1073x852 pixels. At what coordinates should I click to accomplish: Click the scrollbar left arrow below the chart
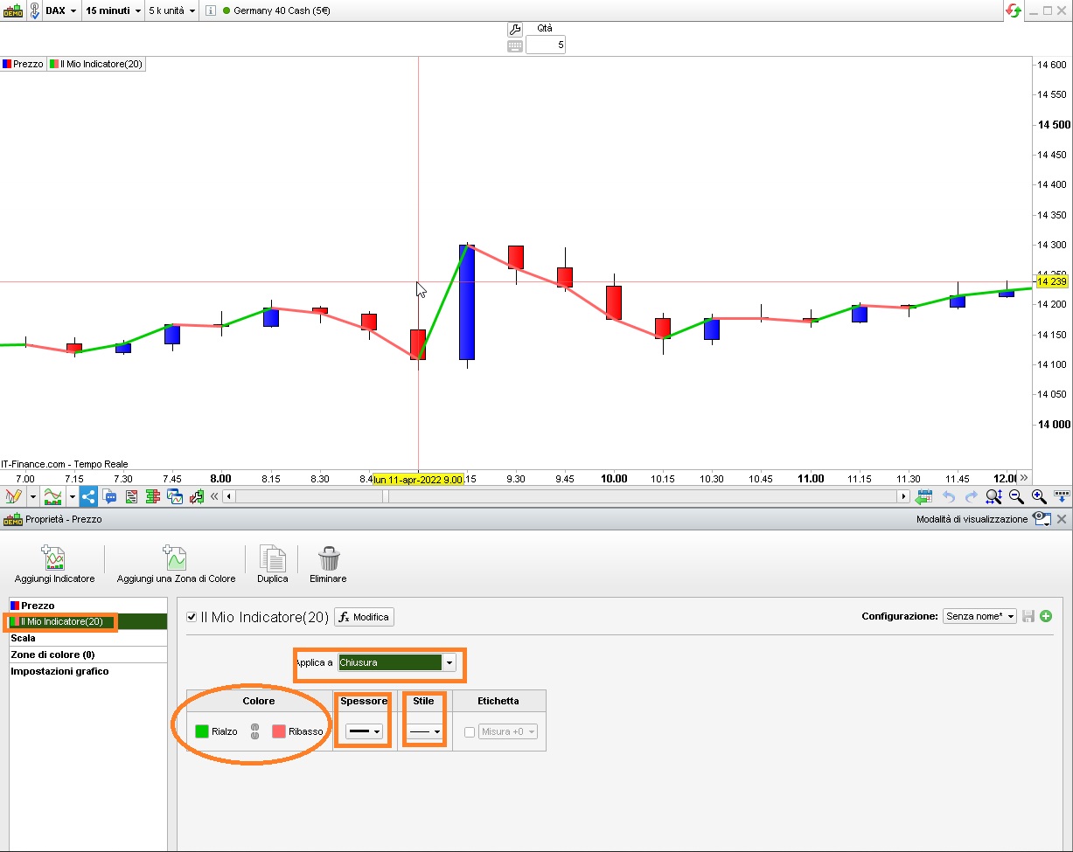229,496
